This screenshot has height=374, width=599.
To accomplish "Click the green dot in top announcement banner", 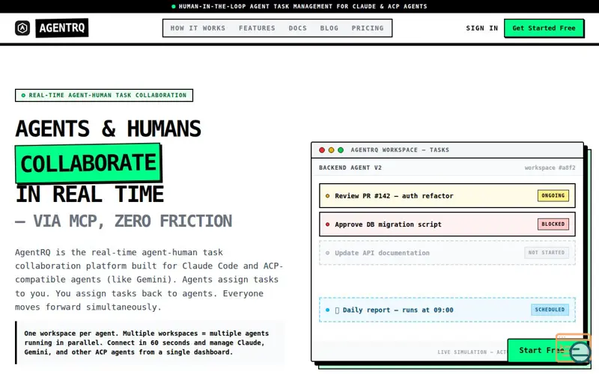I will 174,7.
